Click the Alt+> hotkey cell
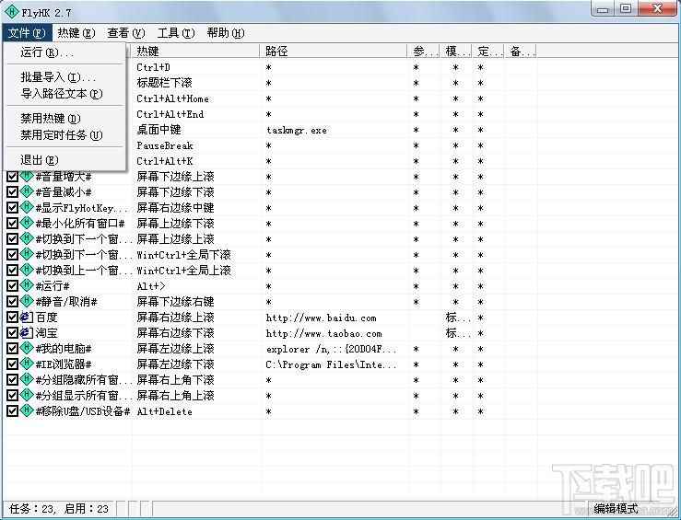Screen dimensions: 681x520 [x=151, y=286]
